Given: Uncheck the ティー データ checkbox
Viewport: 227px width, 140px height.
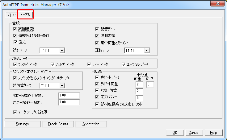Looking at the screenshot, I should (89, 64).
